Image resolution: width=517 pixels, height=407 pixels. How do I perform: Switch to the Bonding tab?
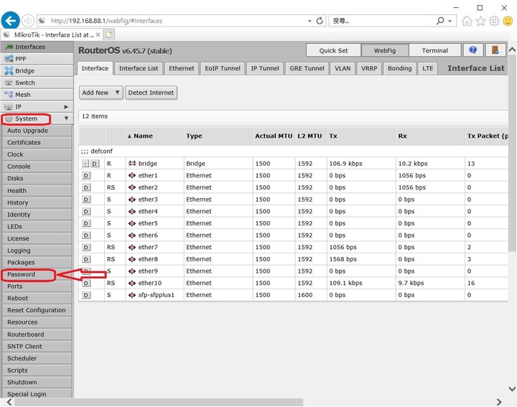400,68
